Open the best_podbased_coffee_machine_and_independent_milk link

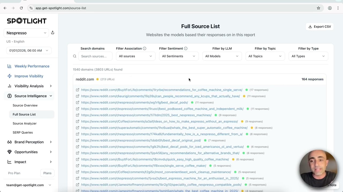162,109
